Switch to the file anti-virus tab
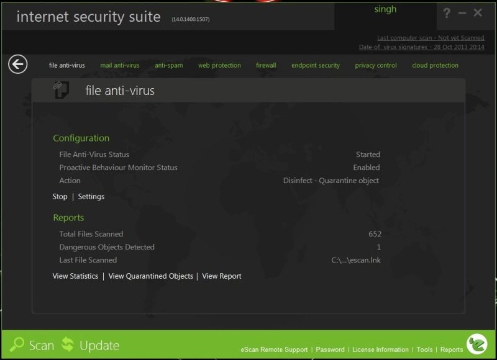This screenshot has width=497, height=360. pyautogui.click(x=67, y=65)
